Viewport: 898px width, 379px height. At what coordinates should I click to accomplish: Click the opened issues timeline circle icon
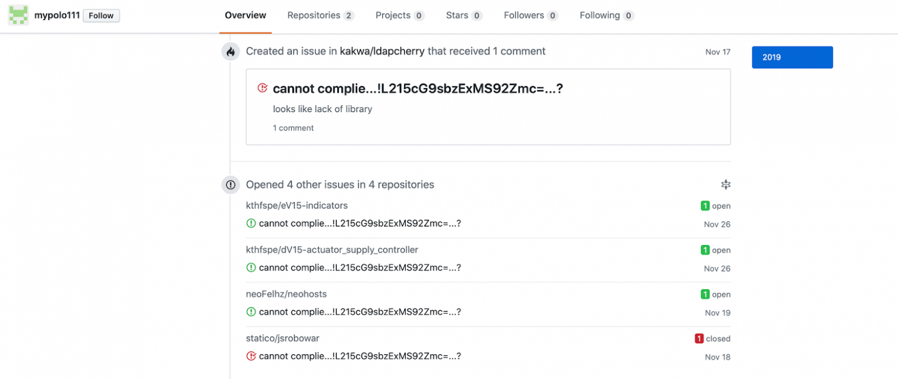[x=231, y=185]
